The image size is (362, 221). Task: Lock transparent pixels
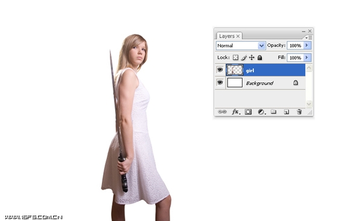[235, 58]
